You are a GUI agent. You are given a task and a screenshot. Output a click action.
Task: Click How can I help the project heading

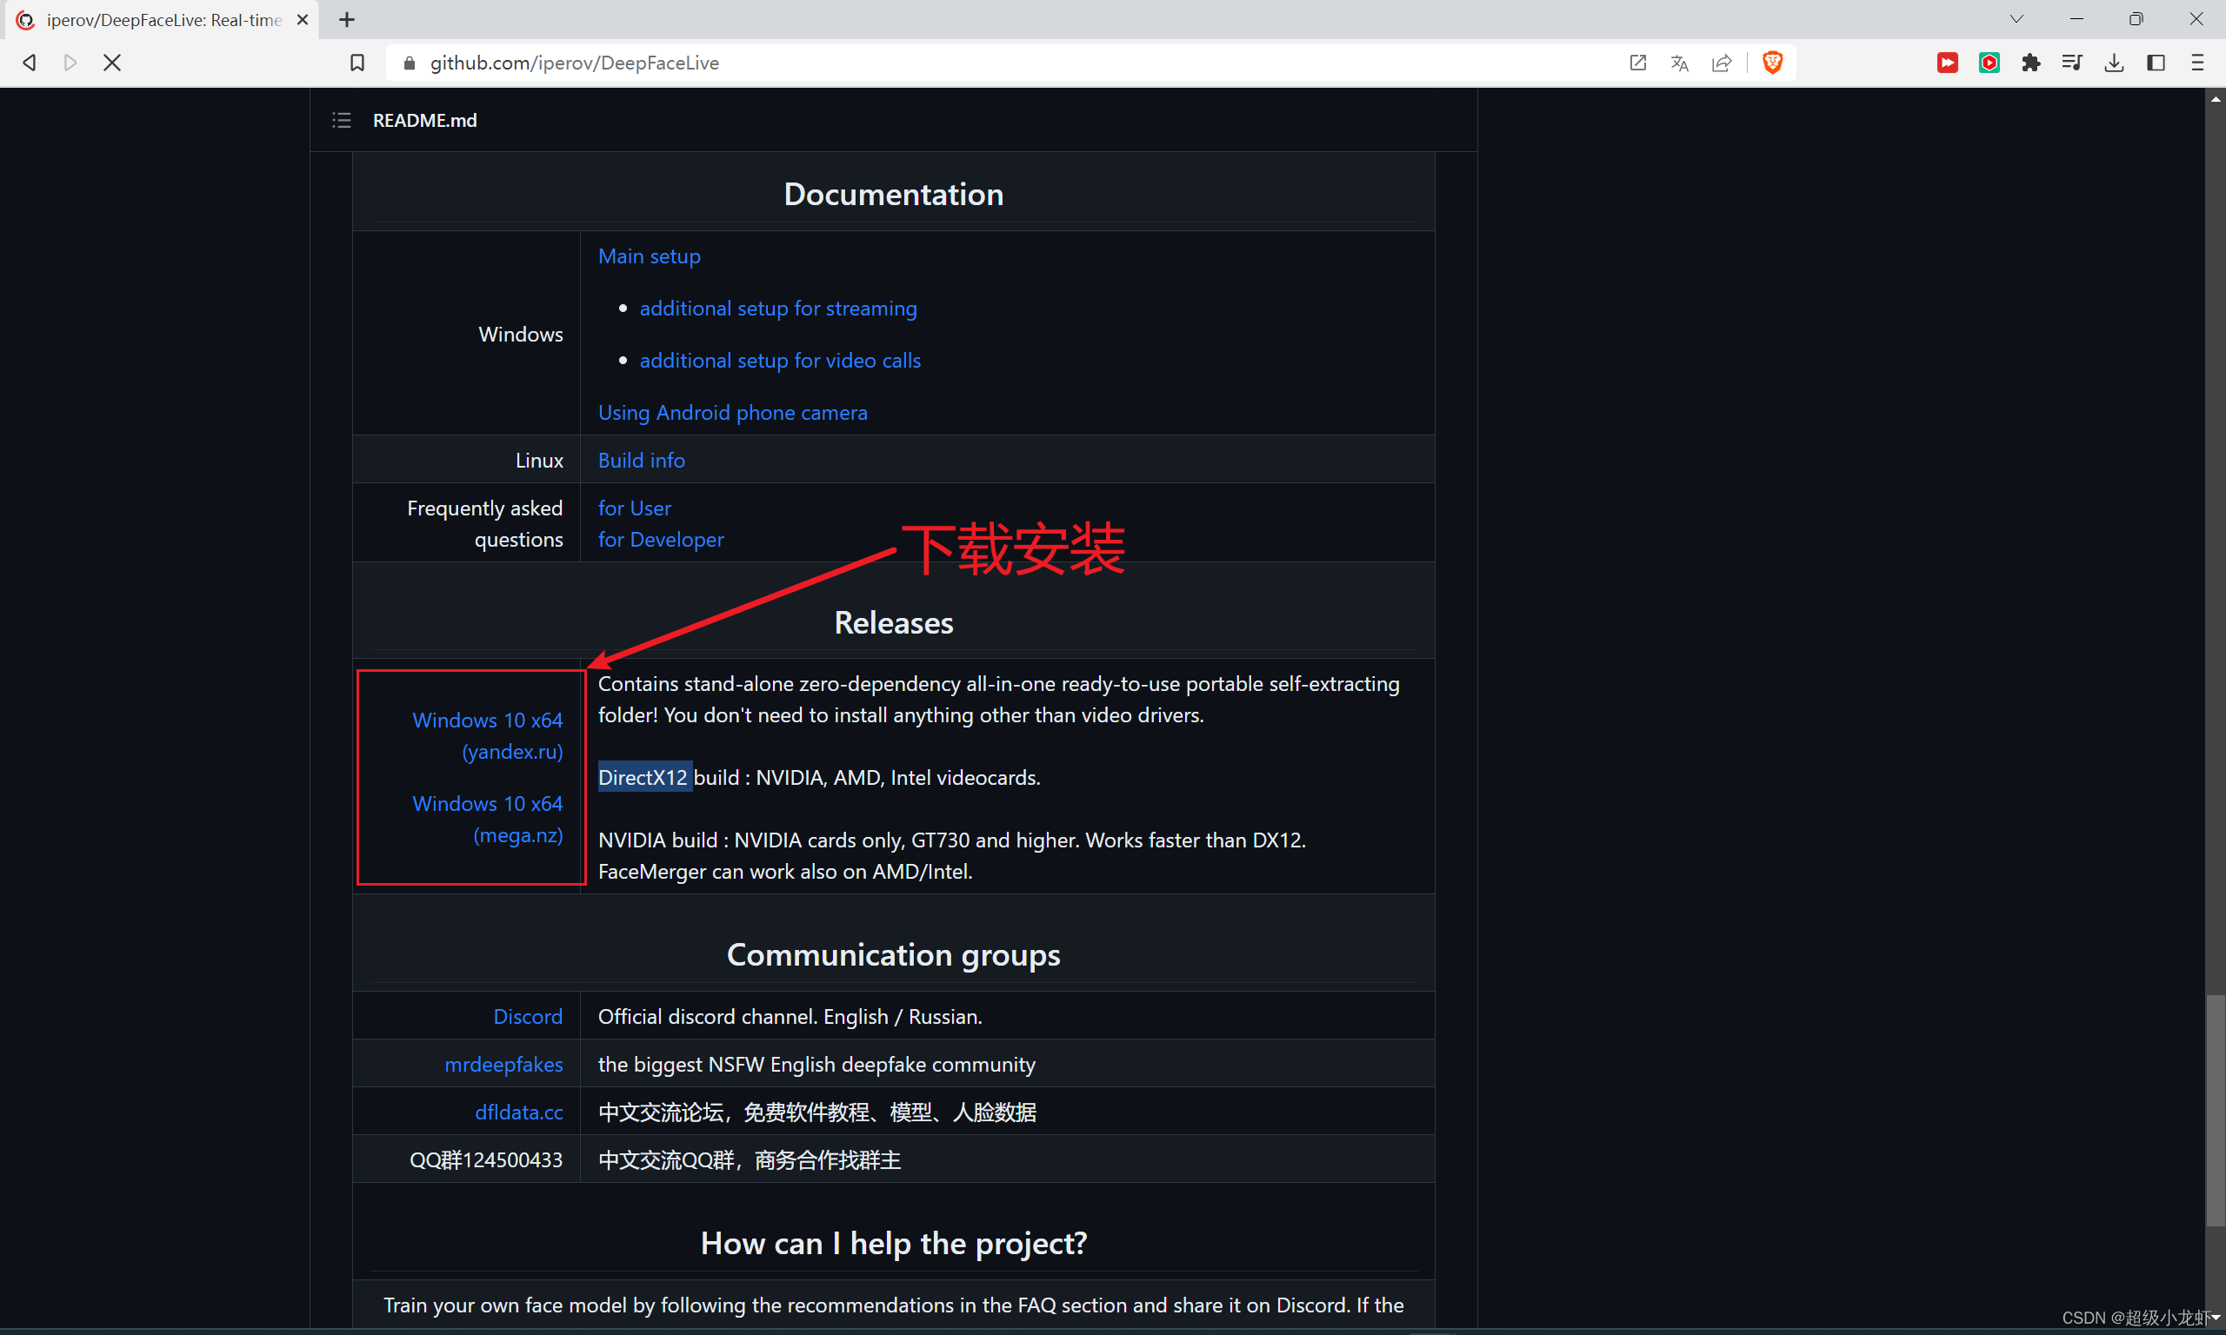[x=894, y=1243]
